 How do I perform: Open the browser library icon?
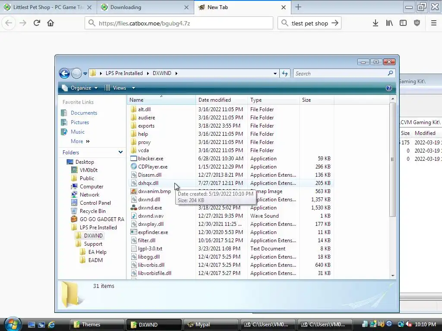[389, 23]
